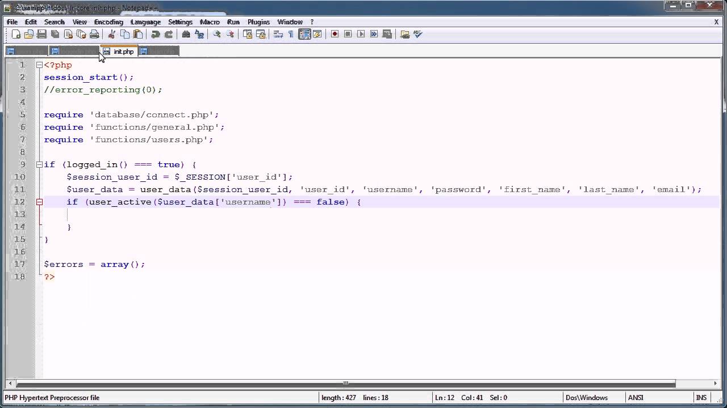Open the Macro menu
The image size is (727, 408).
tap(210, 22)
